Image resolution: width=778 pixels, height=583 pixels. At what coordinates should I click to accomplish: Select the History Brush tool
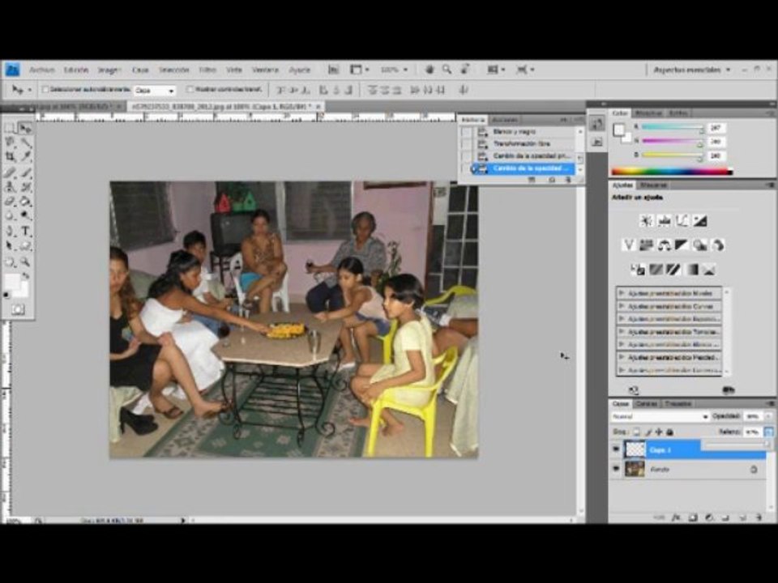tap(25, 187)
